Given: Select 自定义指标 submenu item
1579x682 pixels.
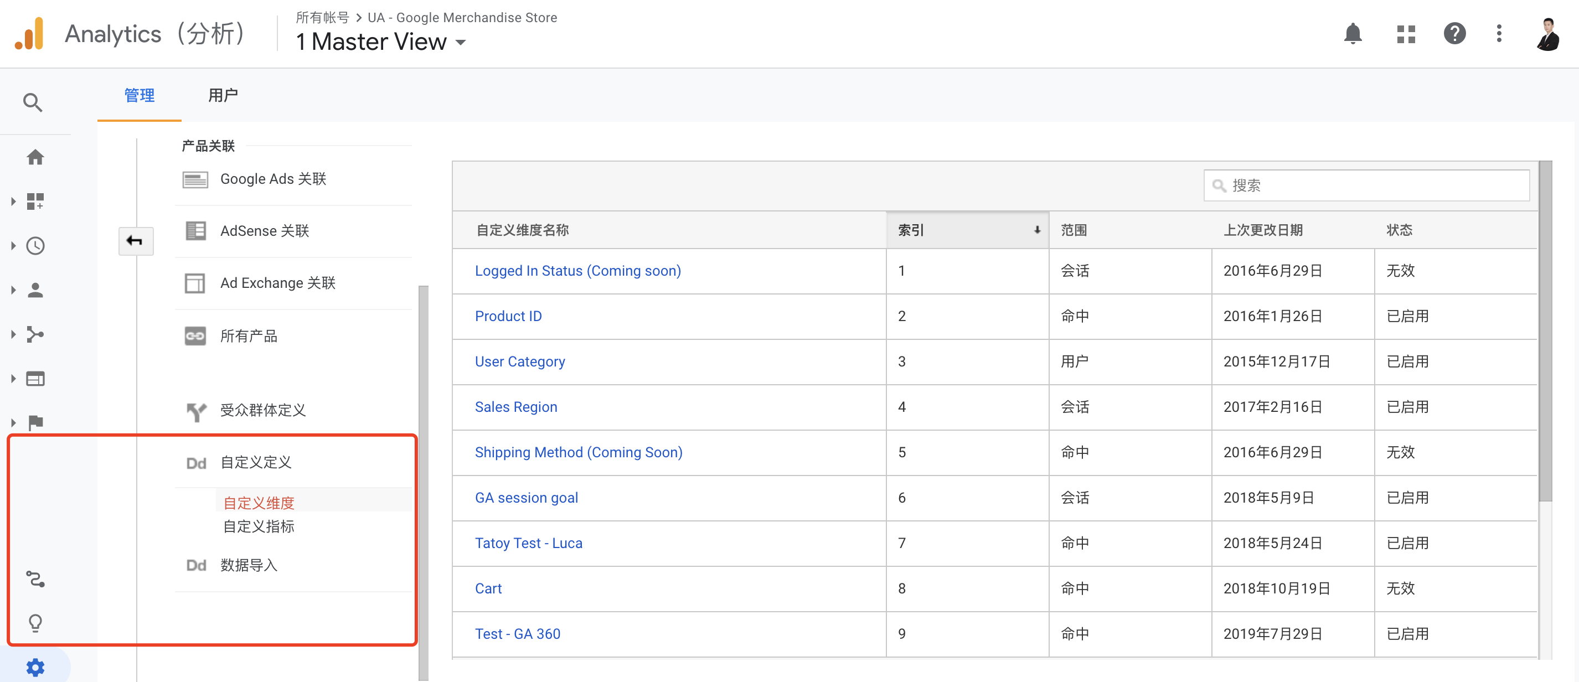Looking at the screenshot, I should click(x=259, y=526).
